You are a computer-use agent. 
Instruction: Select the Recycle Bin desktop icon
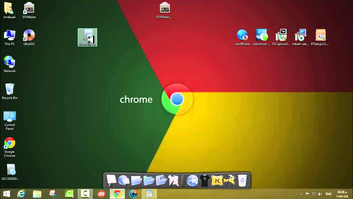10,91
